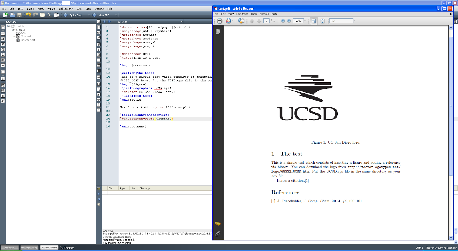The image size is (458, 251).
Task: Zoom out with the minus icon in Adobe Reader
Action: [x=283, y=21]
